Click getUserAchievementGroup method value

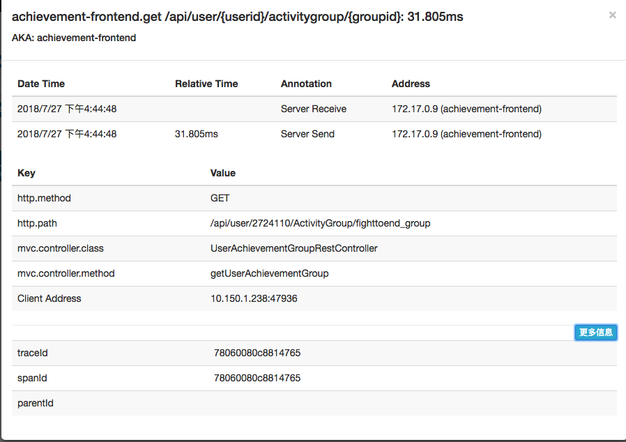click(x=268, y=273)
